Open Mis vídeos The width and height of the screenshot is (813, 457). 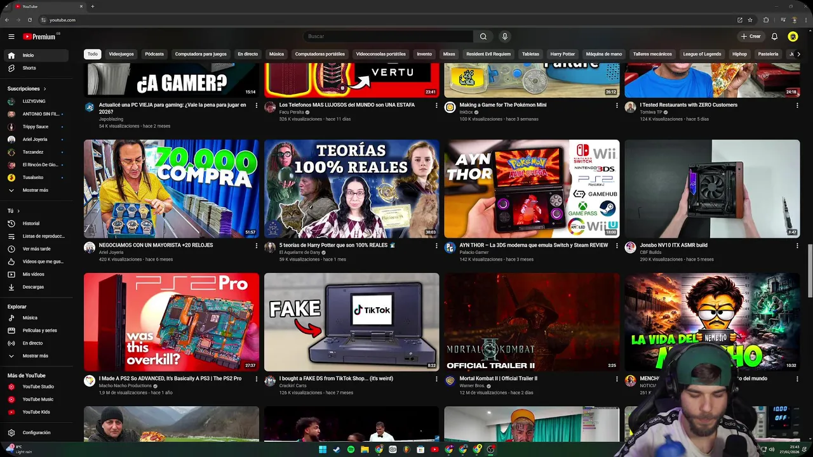coord(36,274)
